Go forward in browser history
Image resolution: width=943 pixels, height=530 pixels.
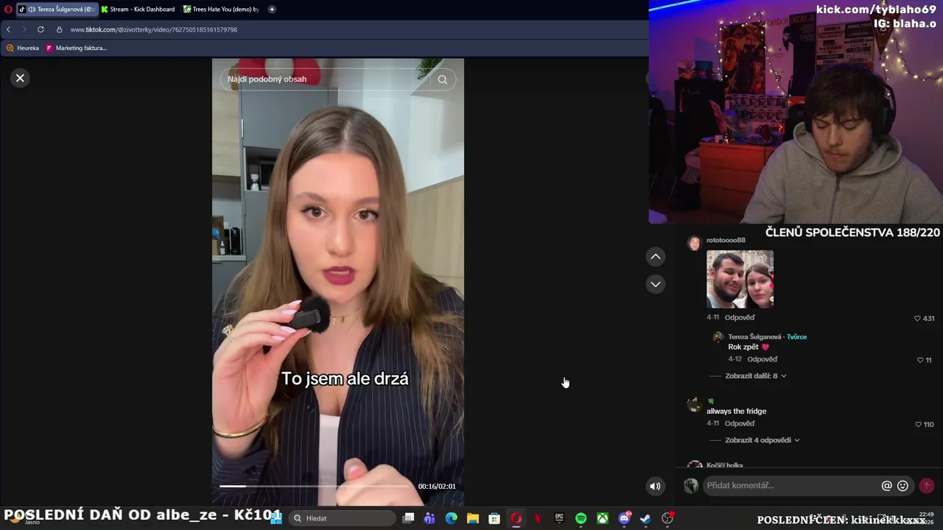pos(24,29)
